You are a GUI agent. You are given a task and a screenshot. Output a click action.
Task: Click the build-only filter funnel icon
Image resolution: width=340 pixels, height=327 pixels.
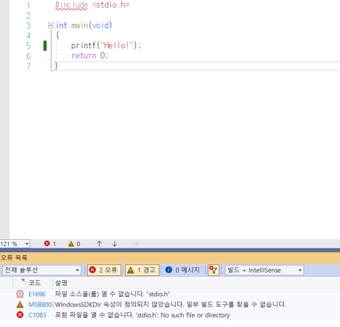coord(213,270)
